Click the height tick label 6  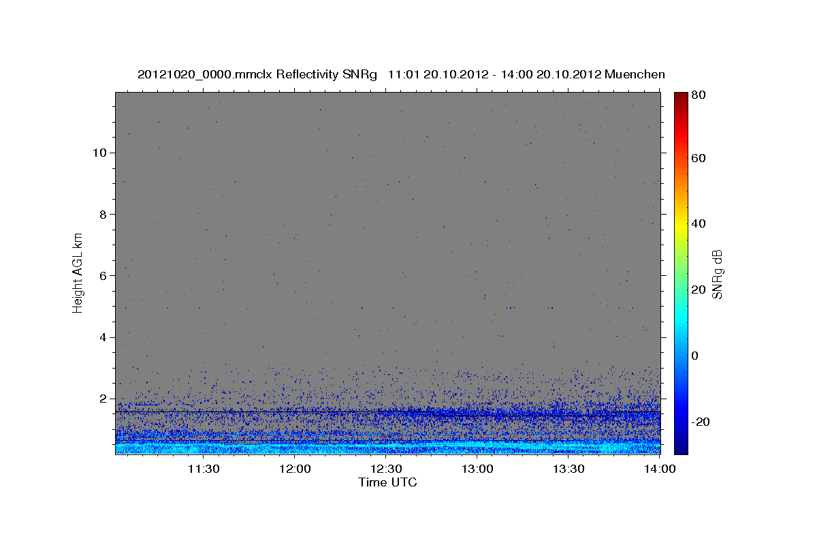(x=103, y=276)
